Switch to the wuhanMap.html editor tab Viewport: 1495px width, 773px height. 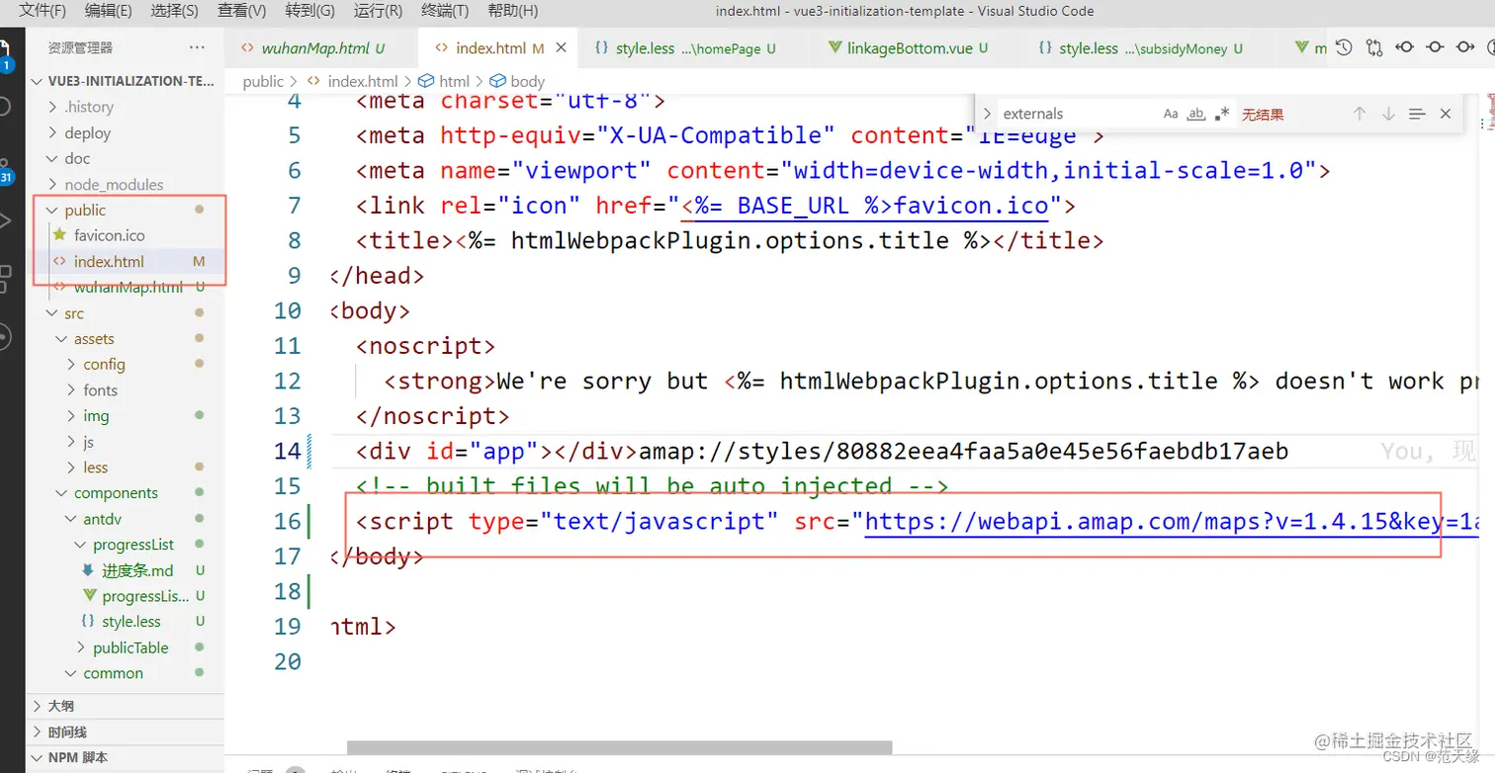tap(321, 47)
